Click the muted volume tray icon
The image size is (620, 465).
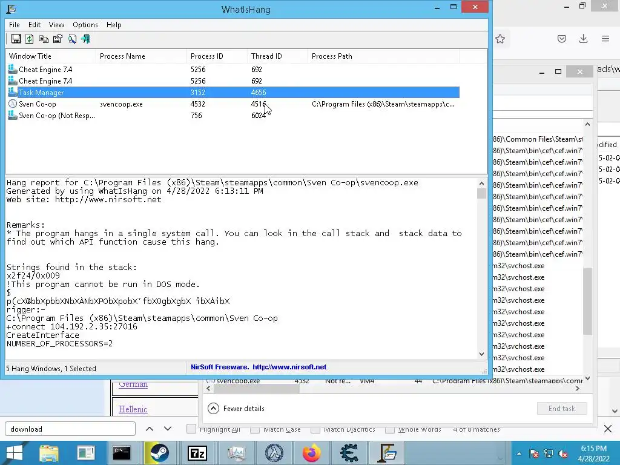(x=563, y=453)
